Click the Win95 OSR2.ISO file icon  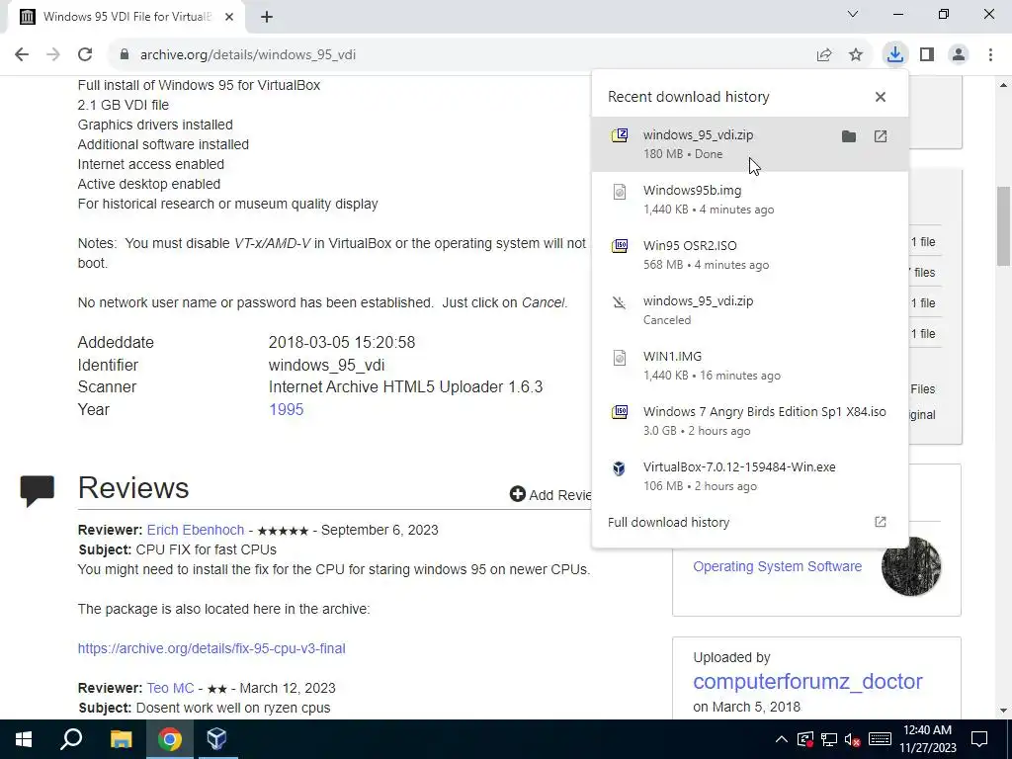620,246
